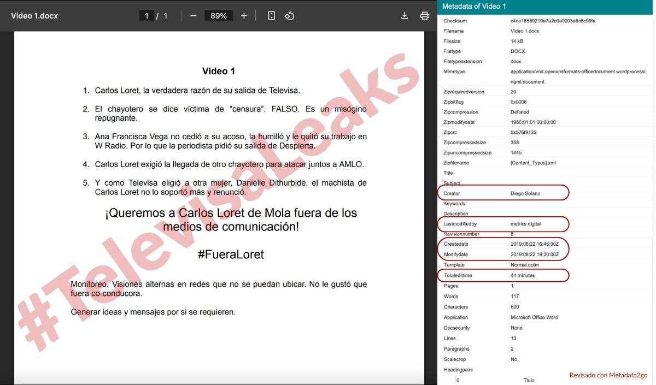Select the Template value Normal.dotm

tap(524, 265)
